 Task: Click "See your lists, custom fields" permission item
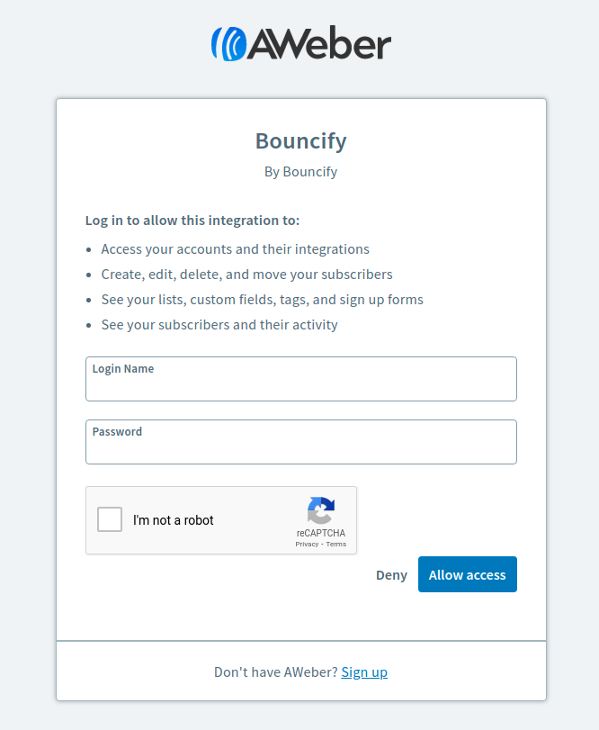263,300
